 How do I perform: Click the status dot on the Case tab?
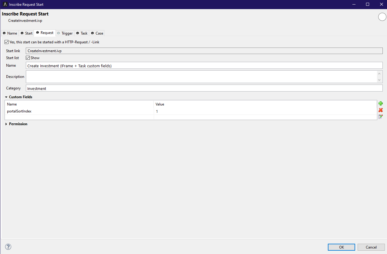(x=93, y=33)
